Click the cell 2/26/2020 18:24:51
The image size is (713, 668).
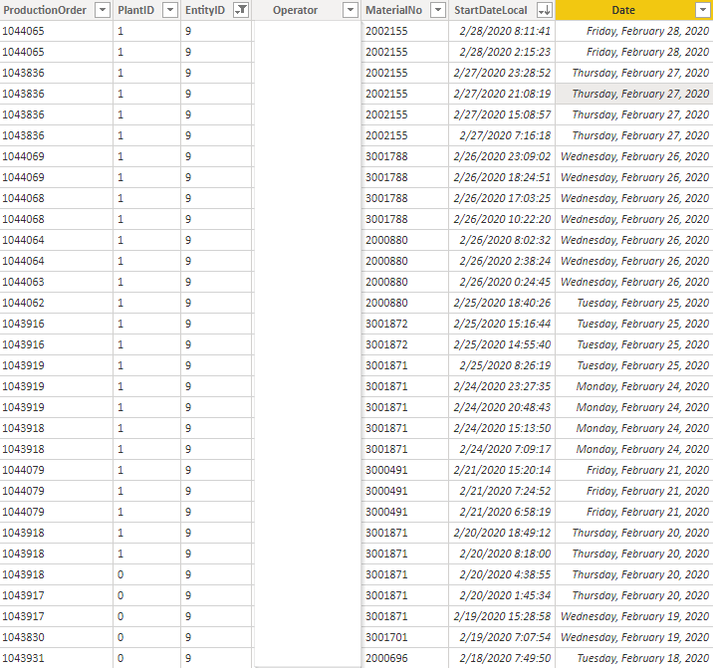click(502, 177)
